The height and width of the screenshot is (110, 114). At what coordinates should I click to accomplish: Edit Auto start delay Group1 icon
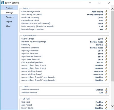tap(106, 71)
